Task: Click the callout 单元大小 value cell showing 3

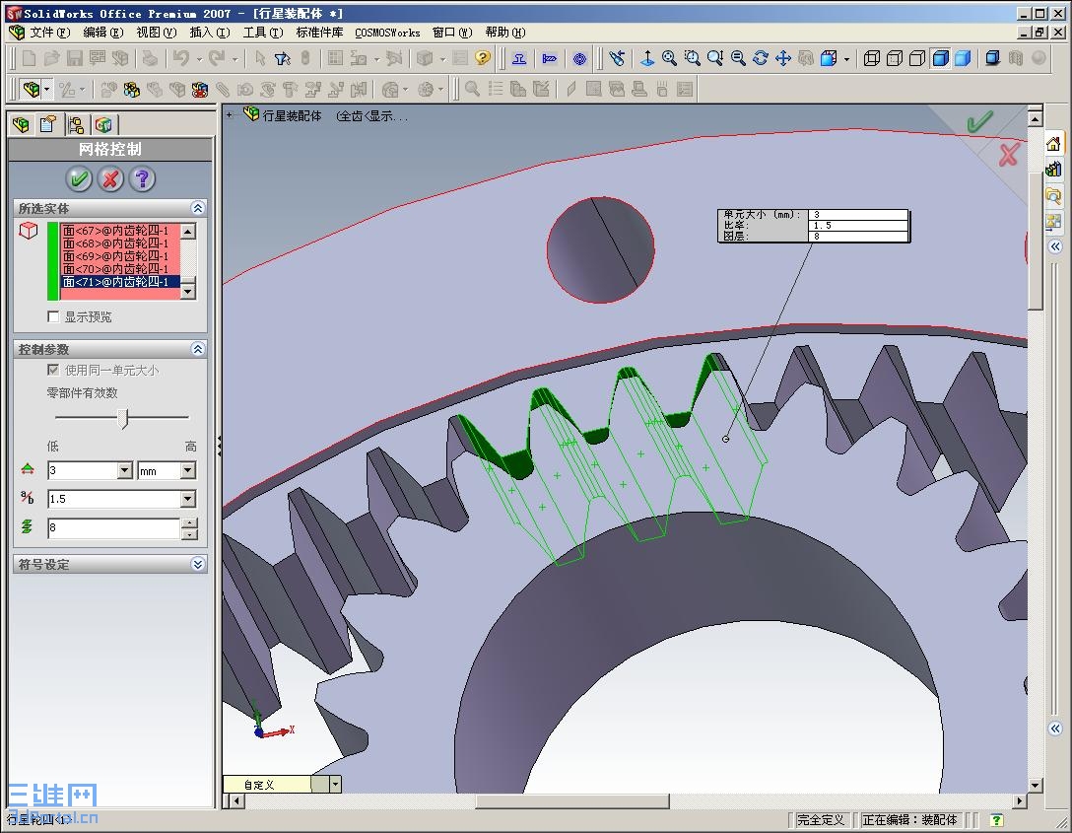Action: pyautogui.click(x=858, y=215)
